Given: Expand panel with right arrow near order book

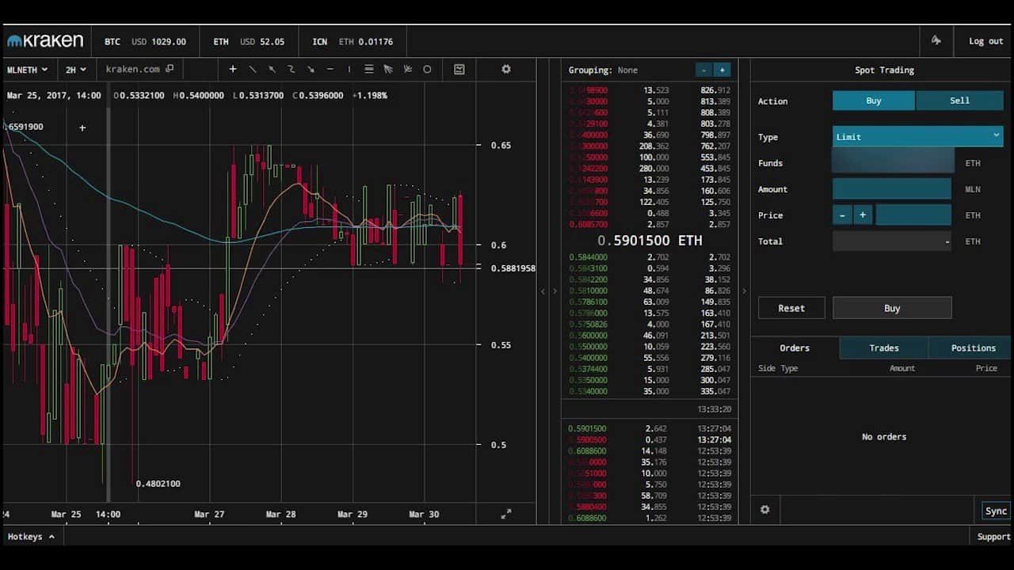Looking at the screenshot, I should click(555, 291).
